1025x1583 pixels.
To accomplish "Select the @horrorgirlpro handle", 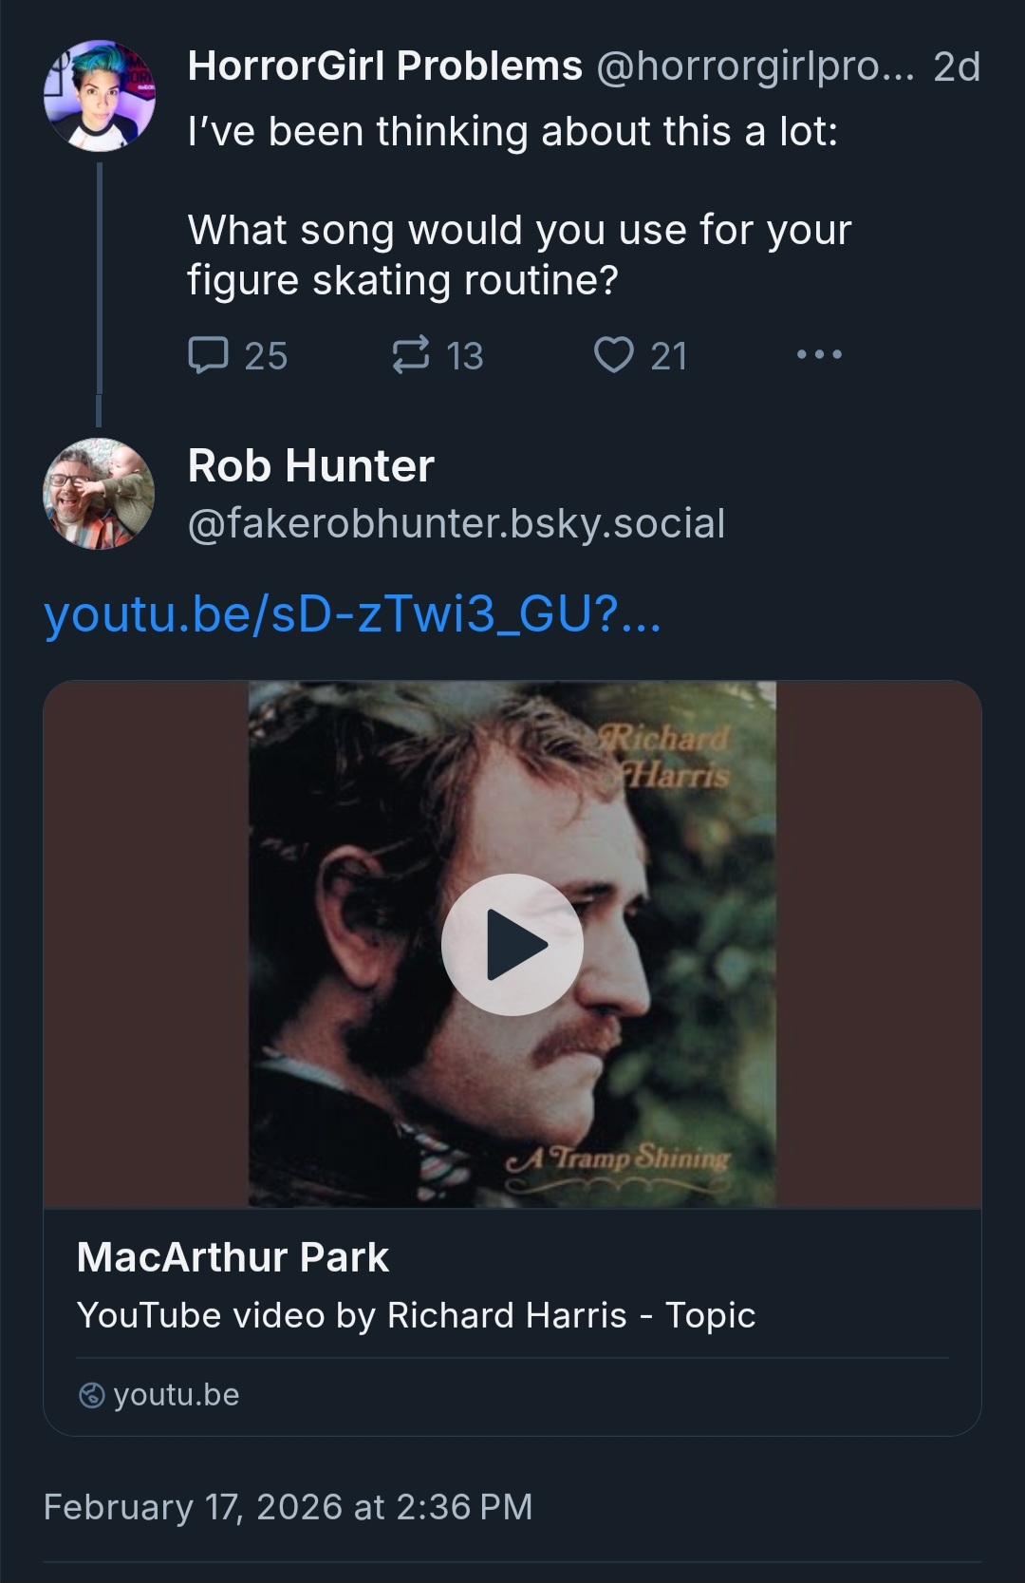I will pyautogui.click(x=755, y=66).
